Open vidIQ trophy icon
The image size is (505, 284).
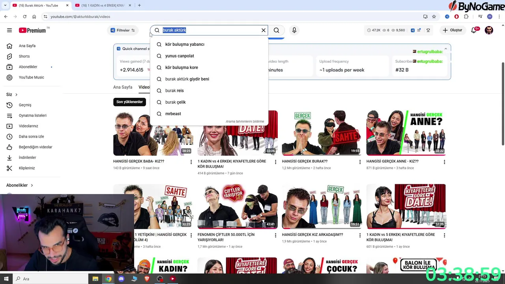[x=428, y=30]
